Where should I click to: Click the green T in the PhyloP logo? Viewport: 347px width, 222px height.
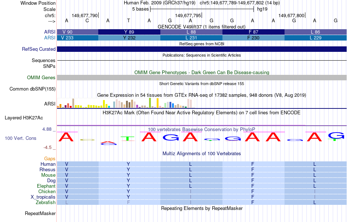point(127,139)
